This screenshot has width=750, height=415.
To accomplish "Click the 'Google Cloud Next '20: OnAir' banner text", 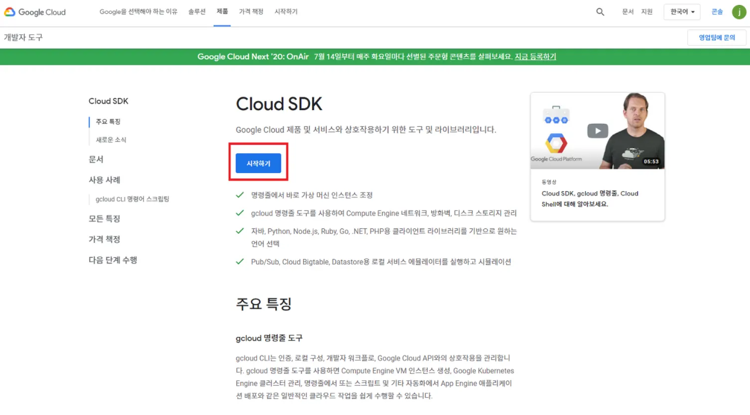I will [253, 57].
